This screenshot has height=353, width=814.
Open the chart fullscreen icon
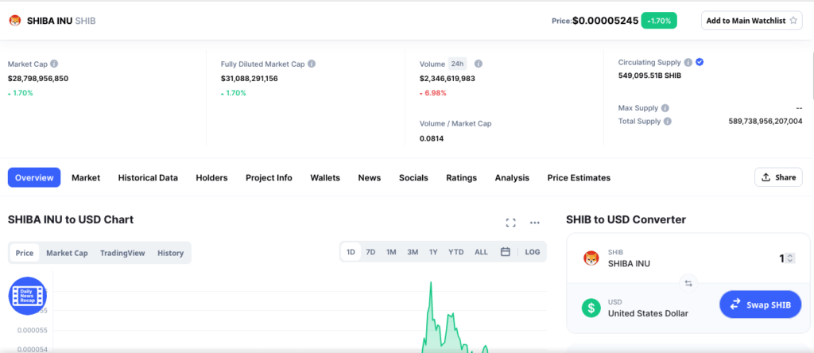pos(511,223)
